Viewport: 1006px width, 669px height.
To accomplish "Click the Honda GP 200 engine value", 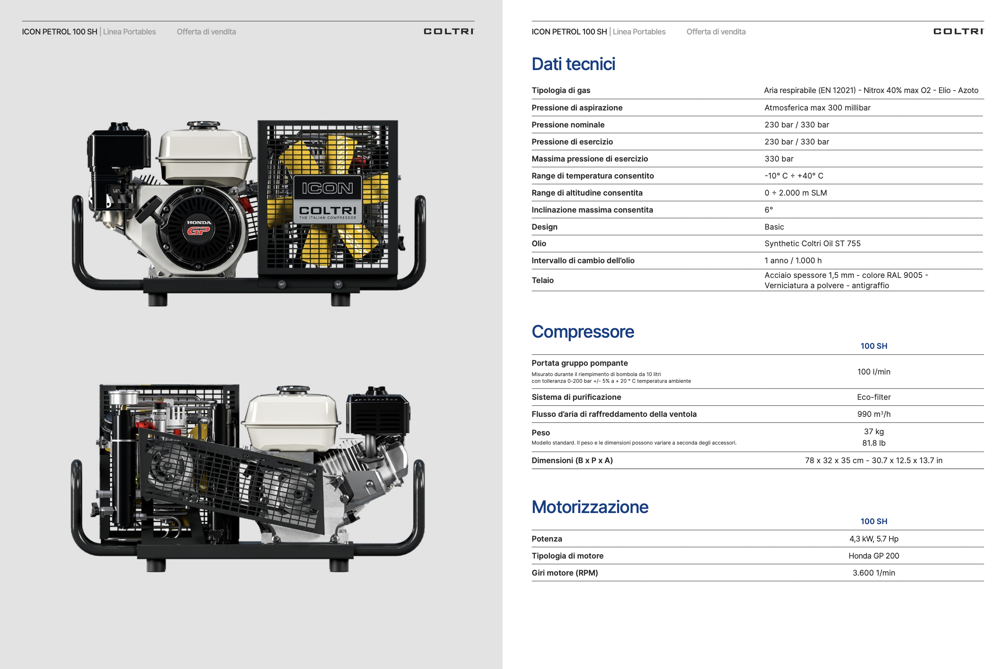I will (x=873, y=556).
